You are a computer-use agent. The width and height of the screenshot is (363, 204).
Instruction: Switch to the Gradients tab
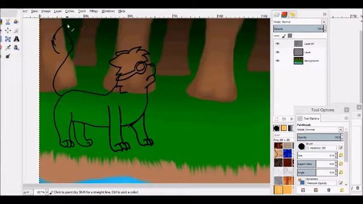(291, 128)
